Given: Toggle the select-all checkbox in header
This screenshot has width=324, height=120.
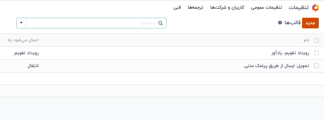Looking at the screenshot, I should [x=316, y=40].
